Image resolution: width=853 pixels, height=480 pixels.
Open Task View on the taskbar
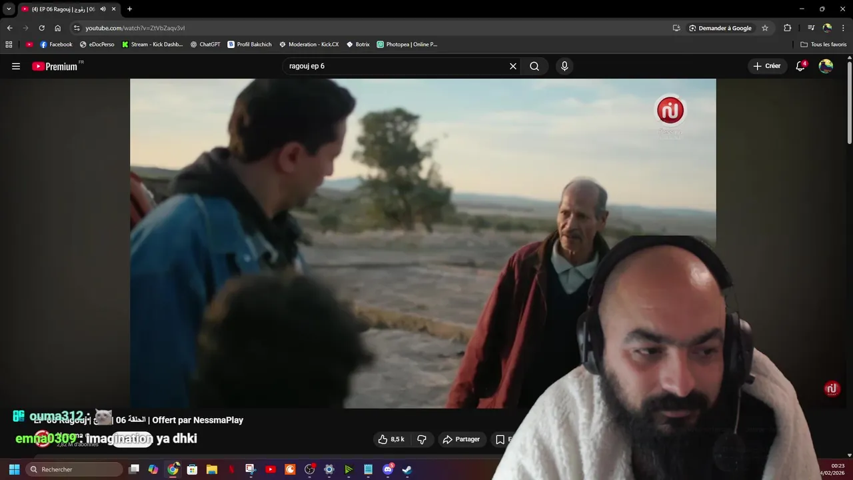(134, 469)
